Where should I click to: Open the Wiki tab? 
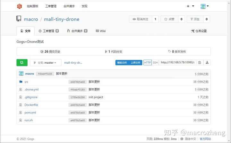pos(101,31)
